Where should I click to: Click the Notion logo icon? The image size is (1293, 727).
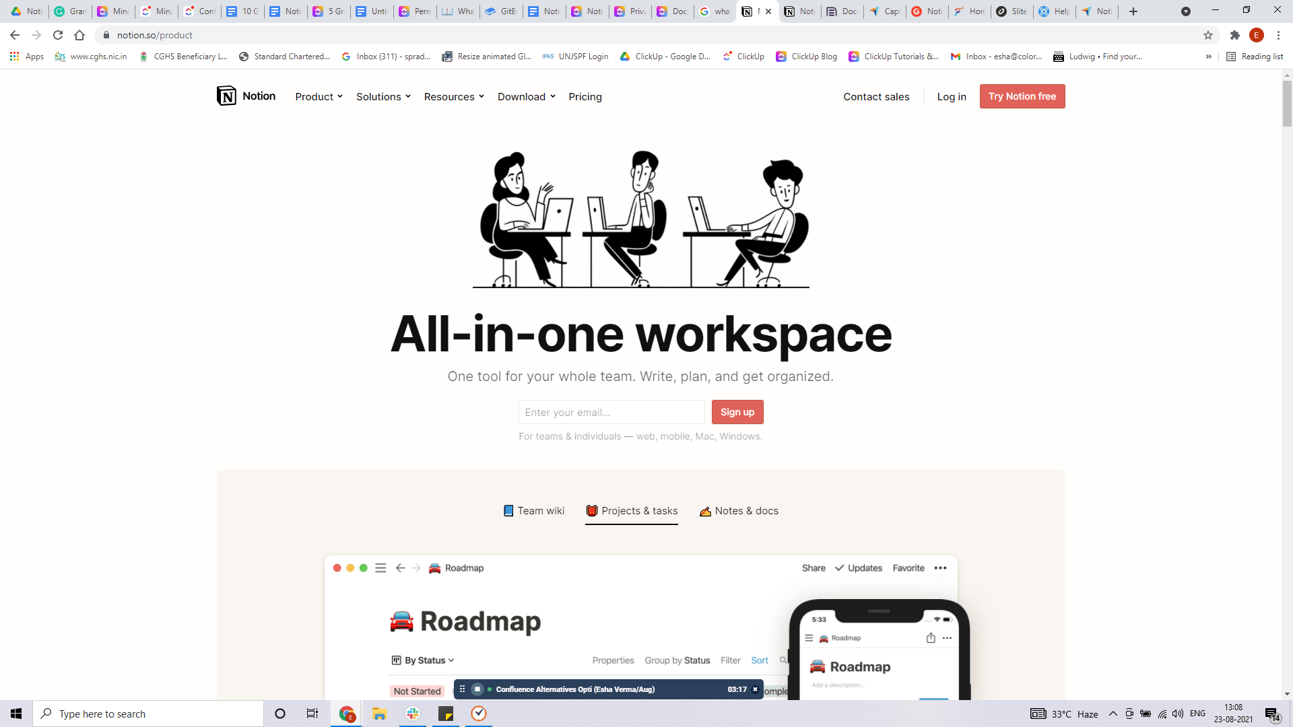pos(226,96)
